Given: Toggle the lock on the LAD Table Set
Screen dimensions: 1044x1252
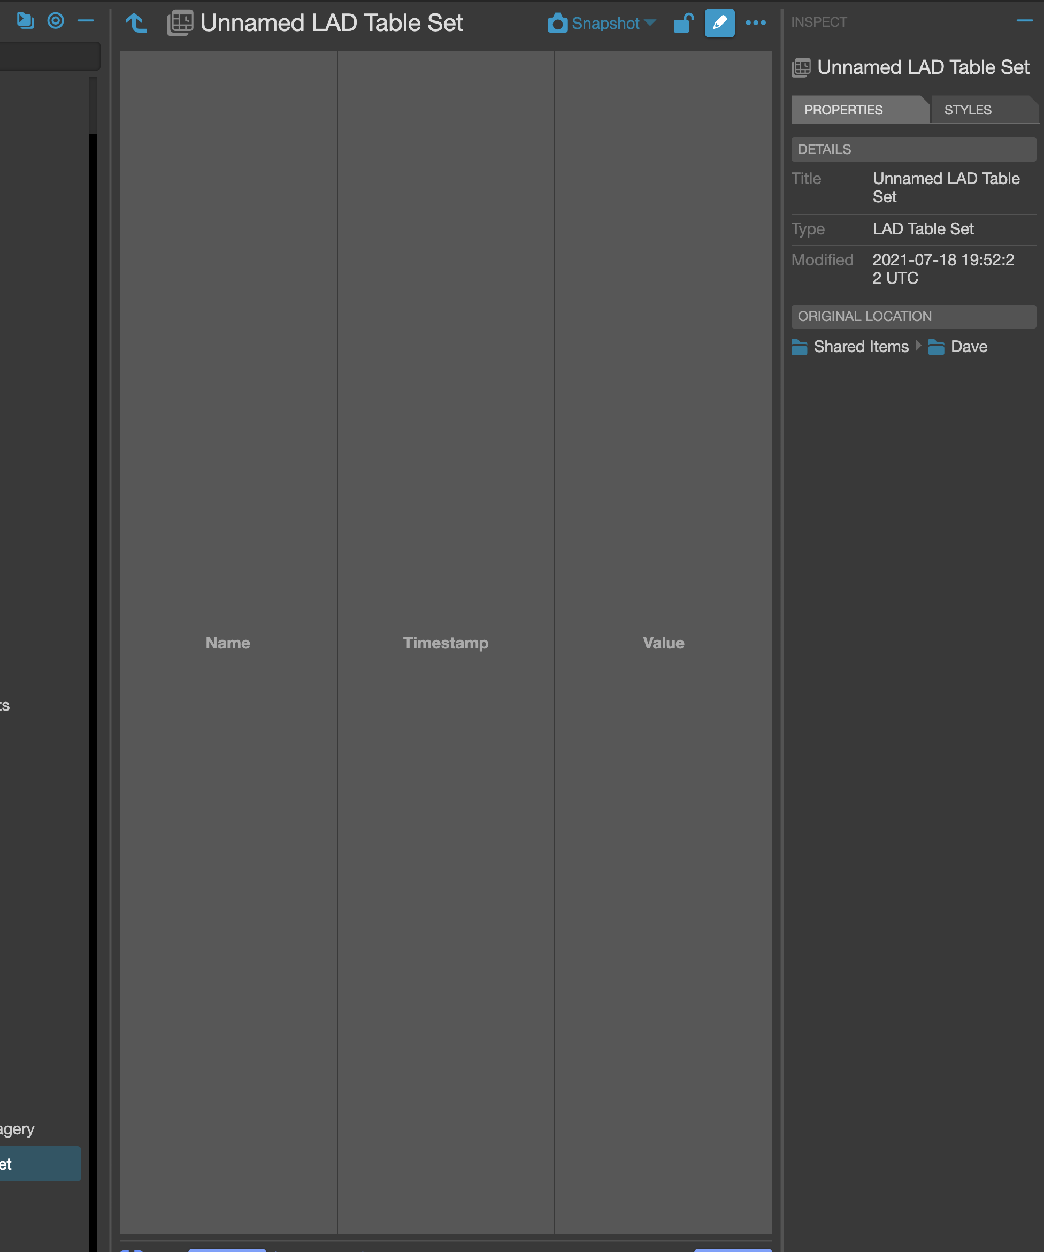Looking at the screenshot, I should 683,22.
